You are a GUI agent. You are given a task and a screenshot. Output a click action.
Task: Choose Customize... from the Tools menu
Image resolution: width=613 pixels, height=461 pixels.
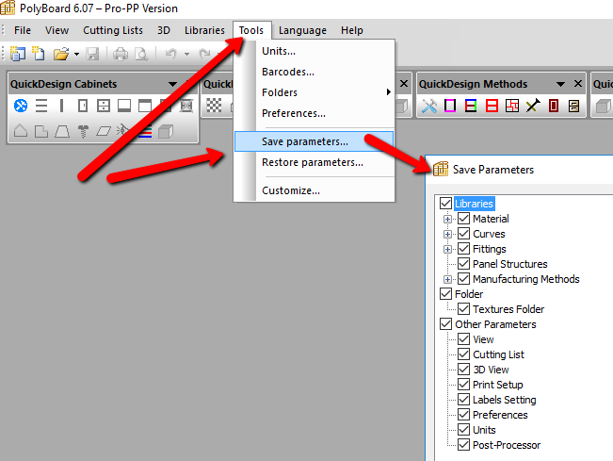point(314,190)
